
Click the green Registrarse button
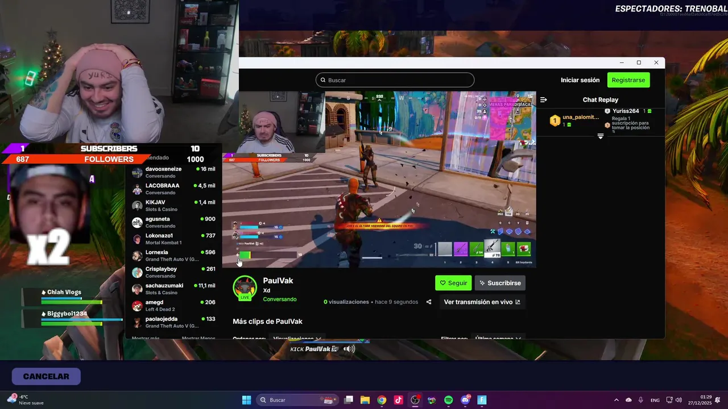(x=628, y=80)
